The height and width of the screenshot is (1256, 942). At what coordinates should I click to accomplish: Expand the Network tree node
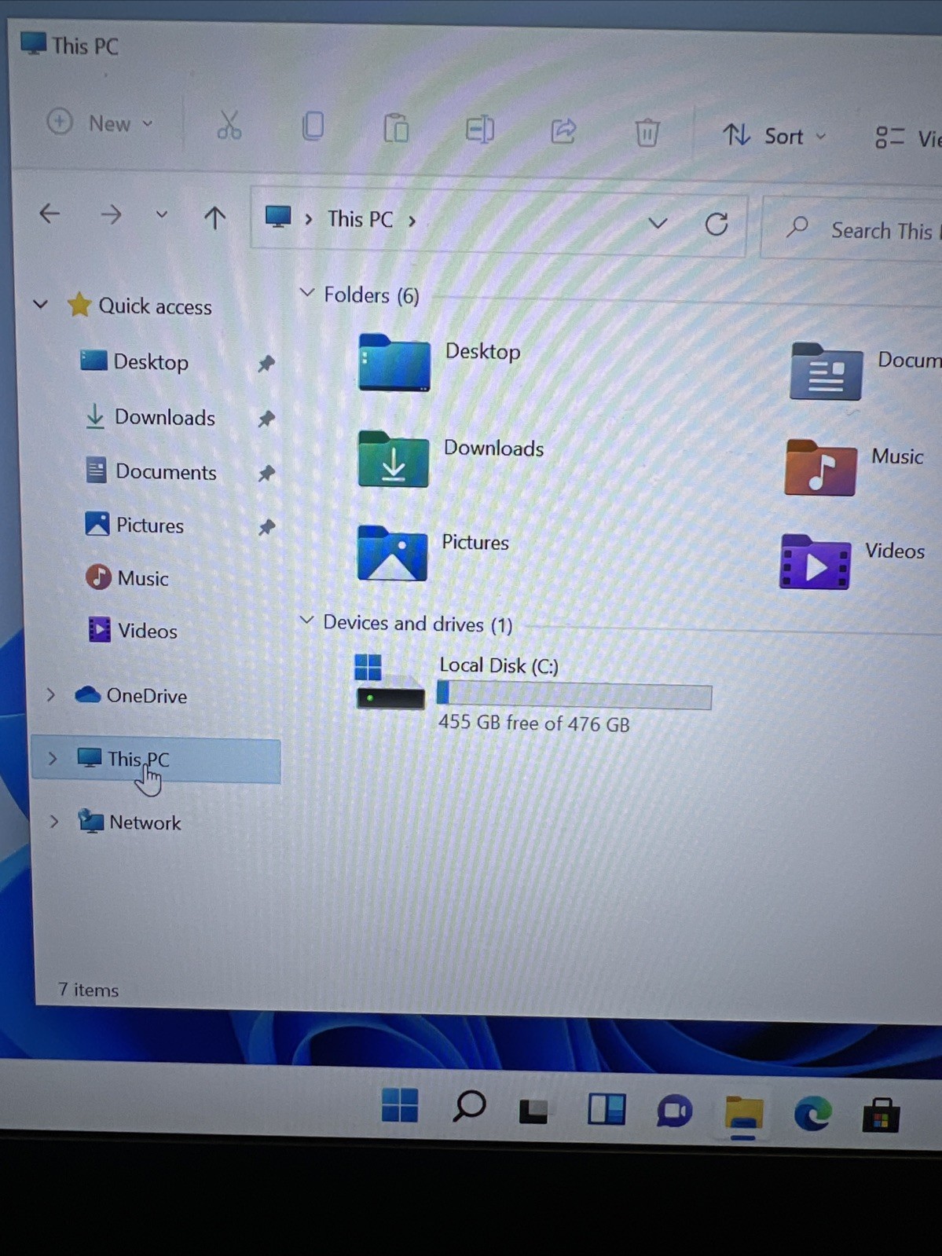pyautogui.click(x=54, y=822)
